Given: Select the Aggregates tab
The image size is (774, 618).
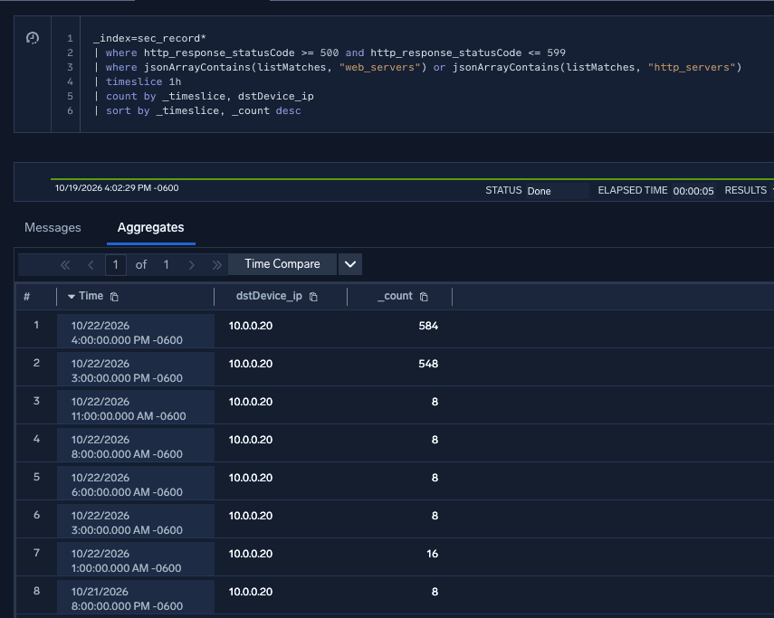Looking at the screenshot, I should [x=150, y=227].
